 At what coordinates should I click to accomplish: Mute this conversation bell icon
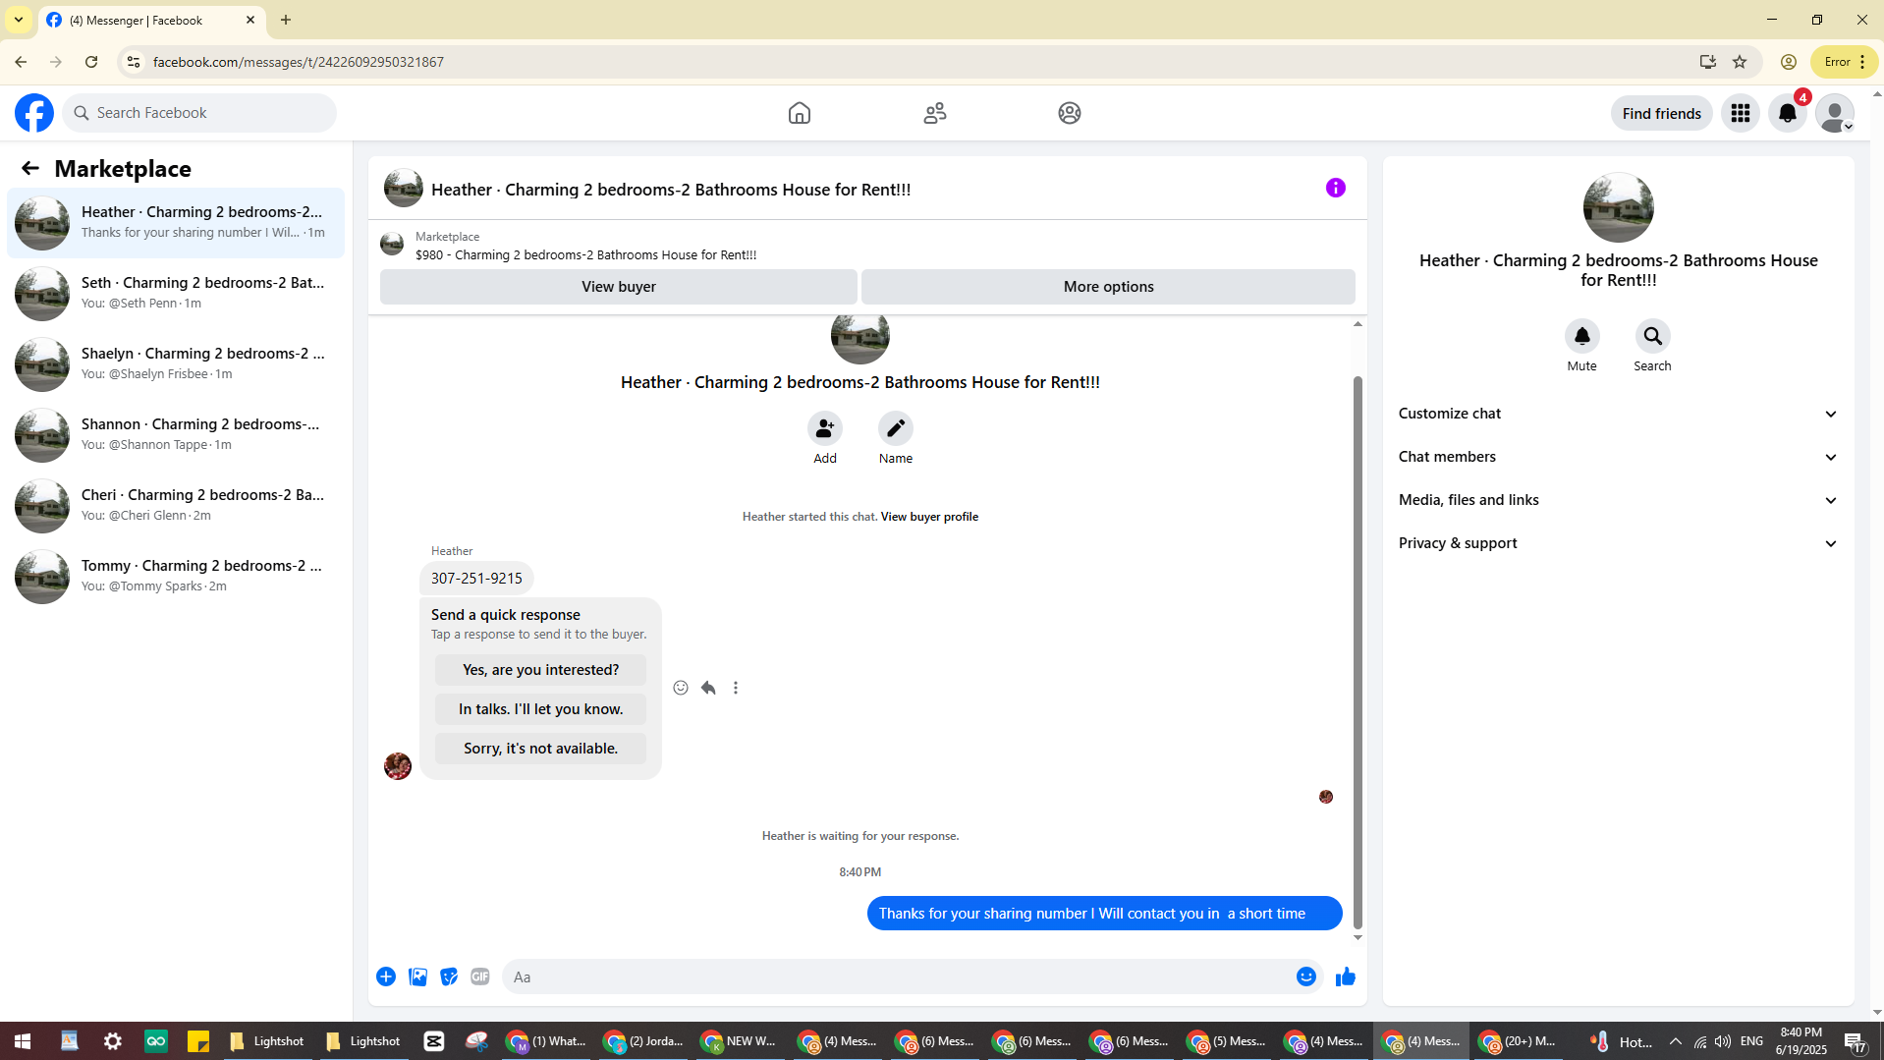pos(1582,336)
